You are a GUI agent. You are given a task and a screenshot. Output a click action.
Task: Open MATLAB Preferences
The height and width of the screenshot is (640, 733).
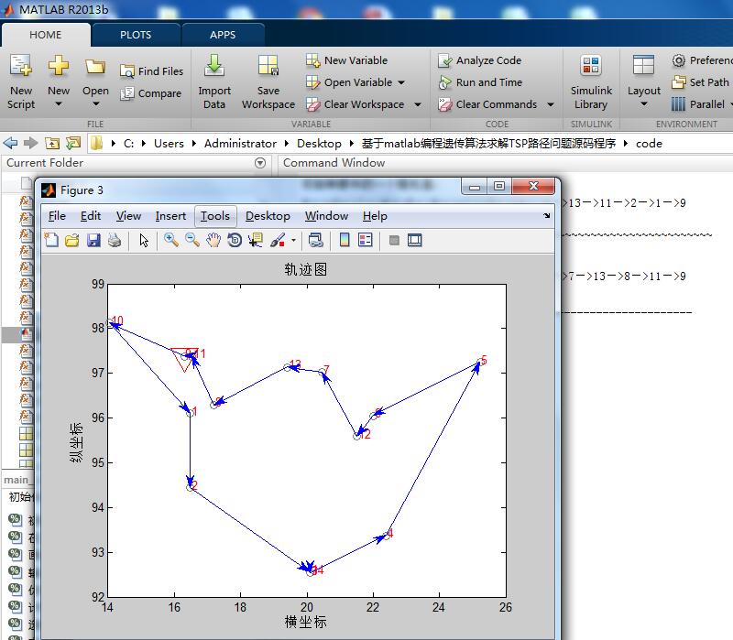[x=702, y=60]
